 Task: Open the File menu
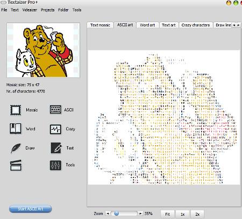4,10
